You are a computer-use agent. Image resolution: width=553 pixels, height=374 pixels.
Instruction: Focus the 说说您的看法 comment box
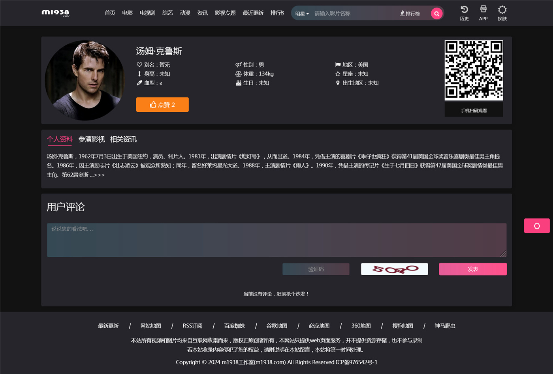click(x=277, y=240)
